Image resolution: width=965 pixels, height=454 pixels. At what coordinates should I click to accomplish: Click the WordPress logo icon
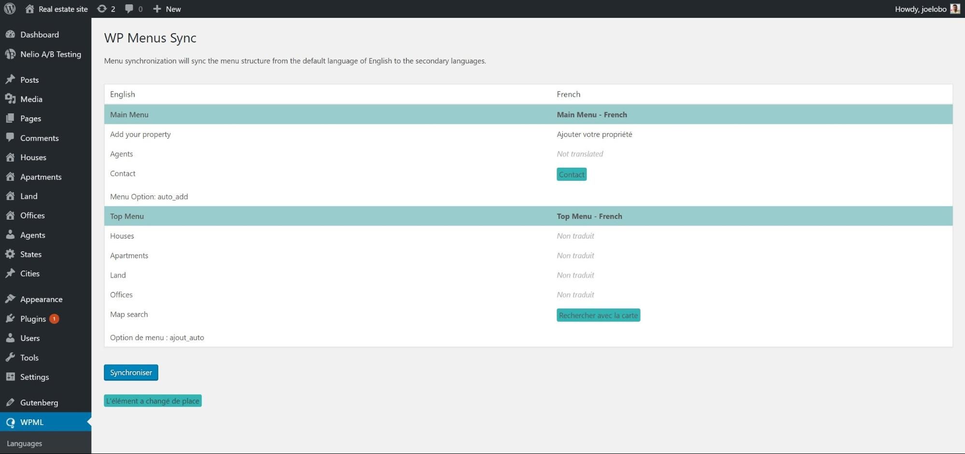point(10,9)
